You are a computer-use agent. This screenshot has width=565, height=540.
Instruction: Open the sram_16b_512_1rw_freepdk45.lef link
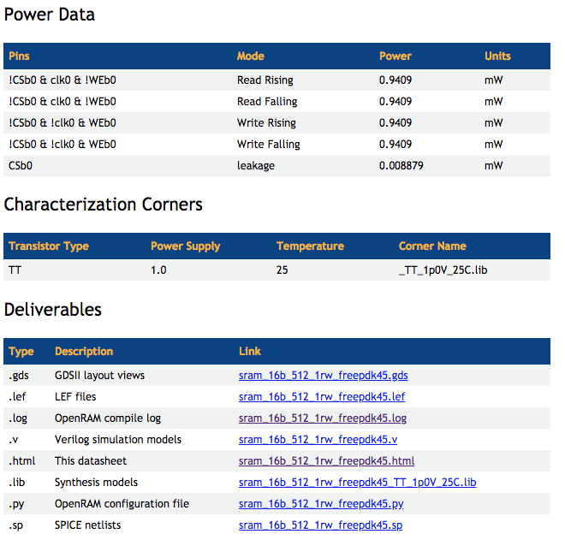[x=321, y=397]
